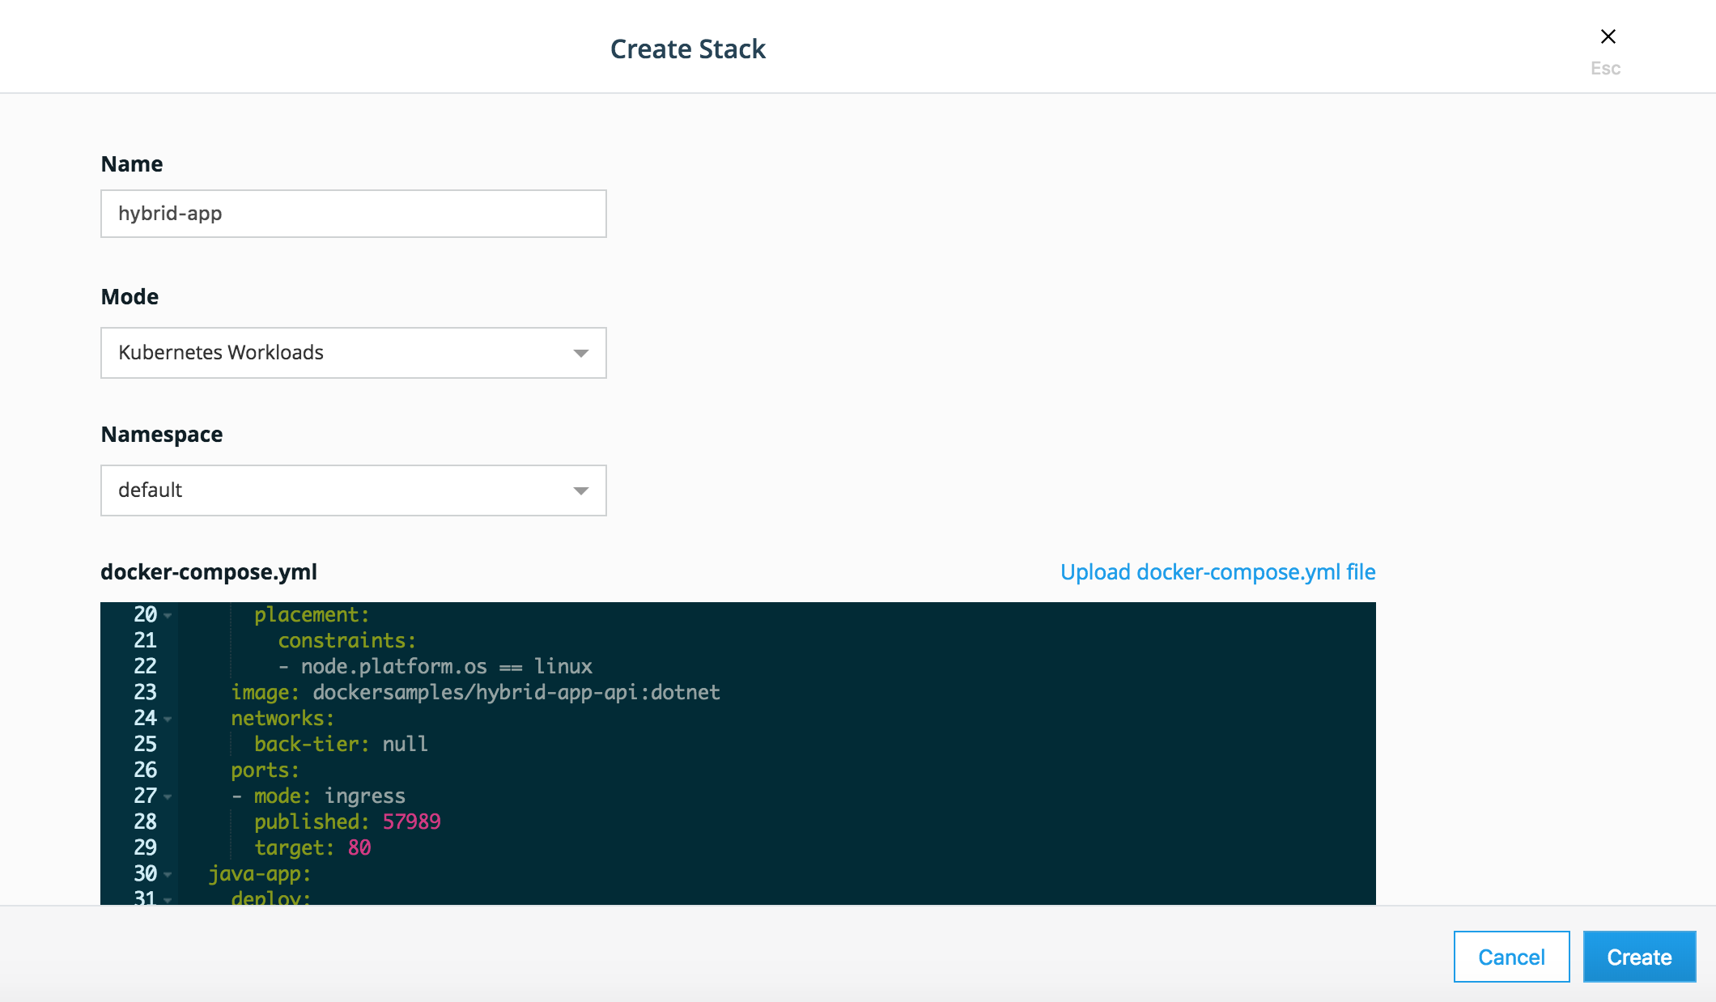1716x1002 pixels.
Task: Open the Mode dropdown arrow
Action: tap(580, 353)
